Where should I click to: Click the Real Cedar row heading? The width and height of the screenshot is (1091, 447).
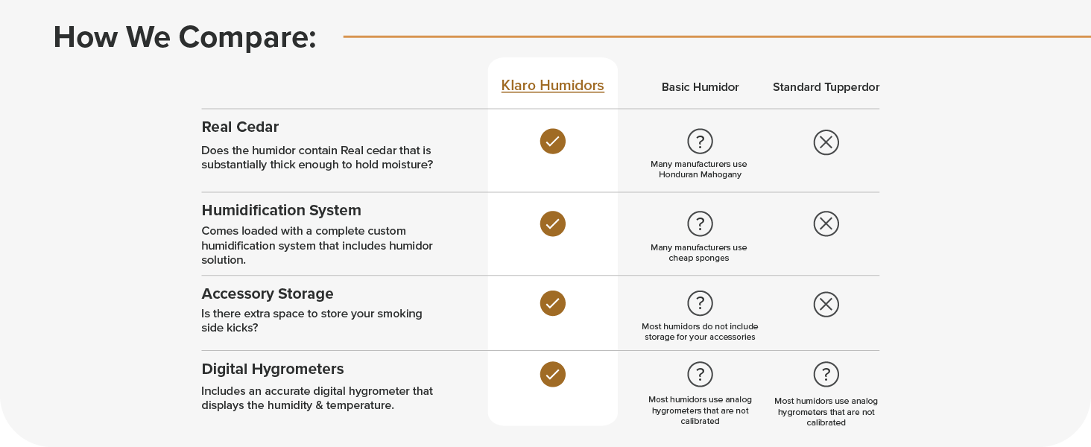coord(240,127)
